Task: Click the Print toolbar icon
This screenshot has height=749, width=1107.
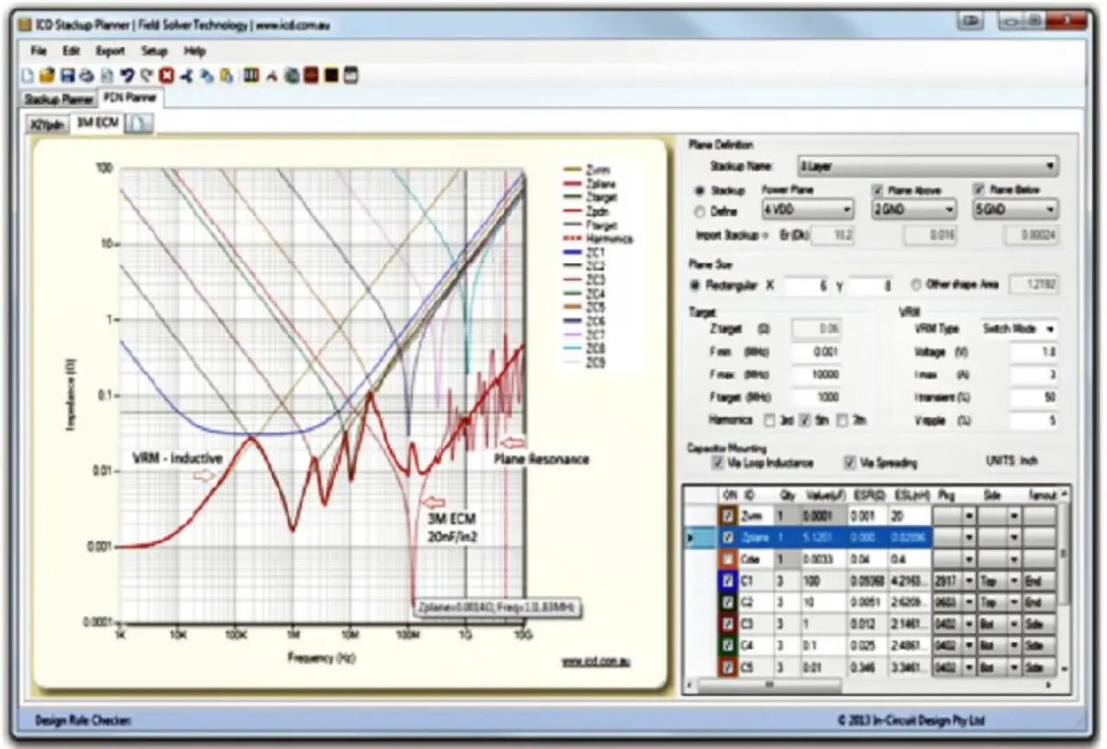Action: point(86,76)
